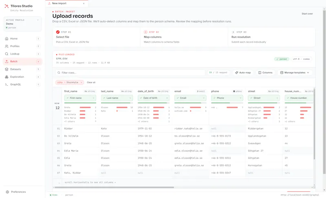This screenshot has width=326, height=198.
Task: Click the Columns button
Action: click(x=265, y=72)
